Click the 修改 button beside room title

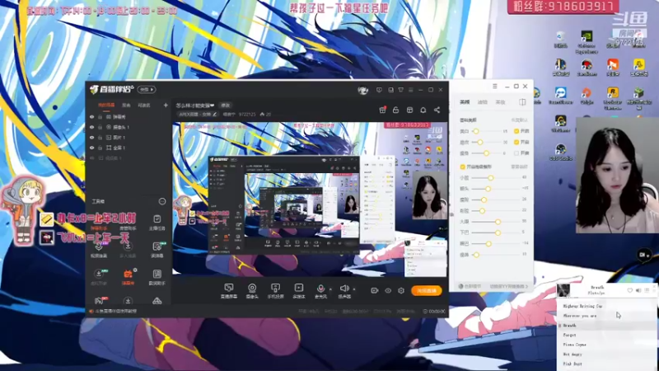(x=226, y=106)
